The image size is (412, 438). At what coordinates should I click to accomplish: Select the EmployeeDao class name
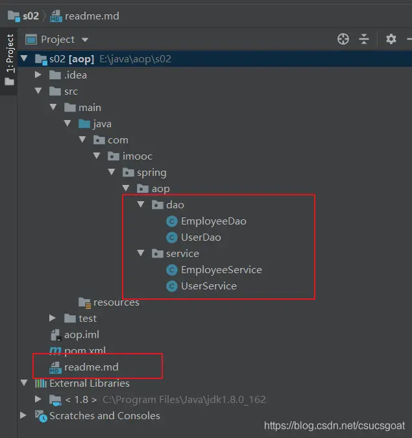pos(213,221)
